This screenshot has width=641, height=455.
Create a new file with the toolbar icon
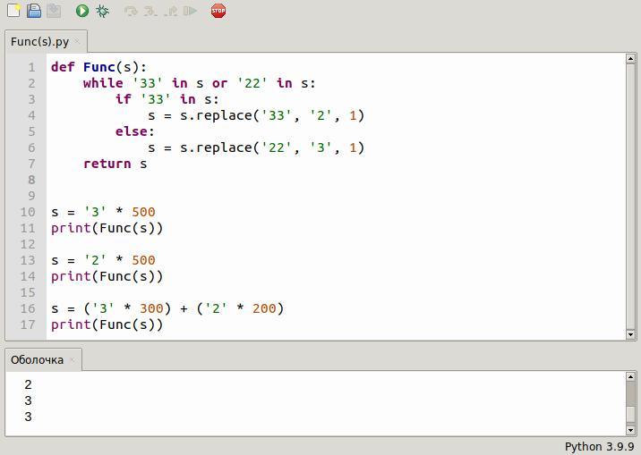tap(13, 11)
